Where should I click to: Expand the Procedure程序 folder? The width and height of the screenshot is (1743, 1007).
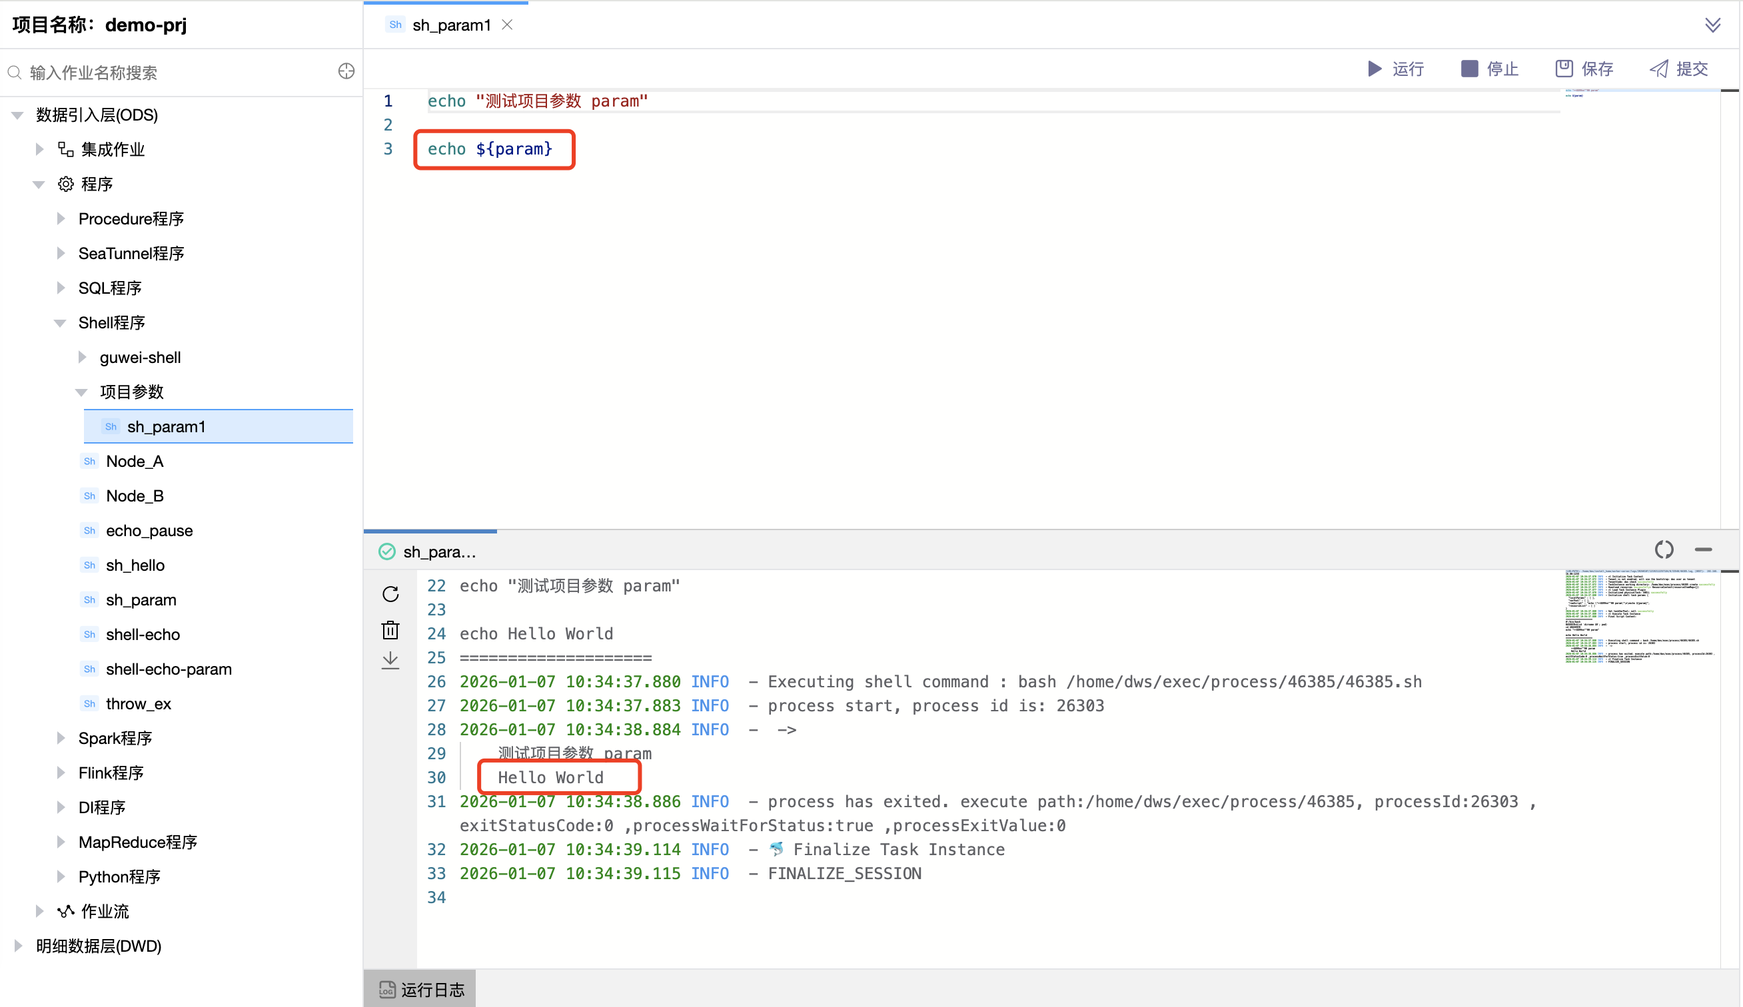[61, 218]
